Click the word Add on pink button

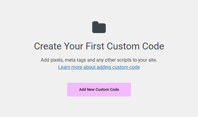(83, 90)
